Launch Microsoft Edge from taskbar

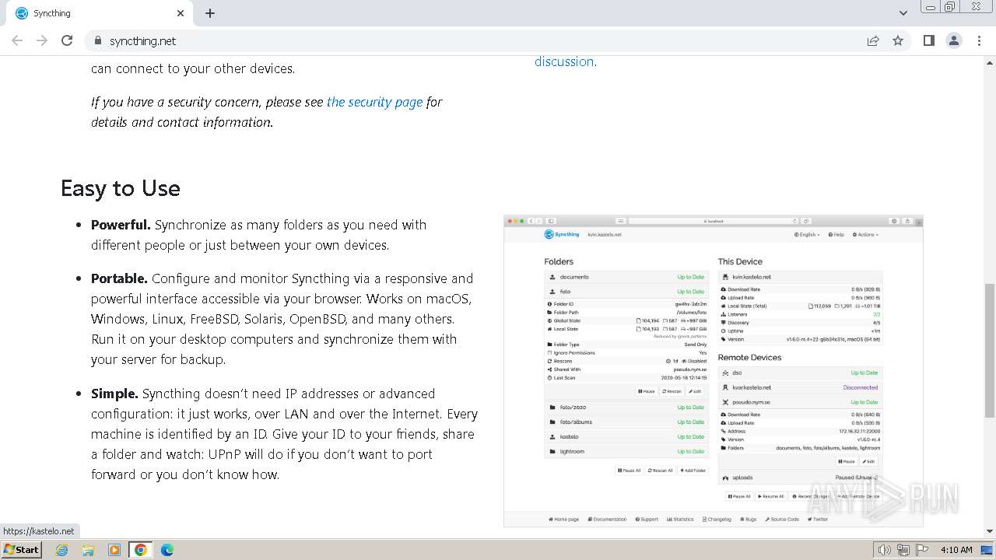[167, 550]
